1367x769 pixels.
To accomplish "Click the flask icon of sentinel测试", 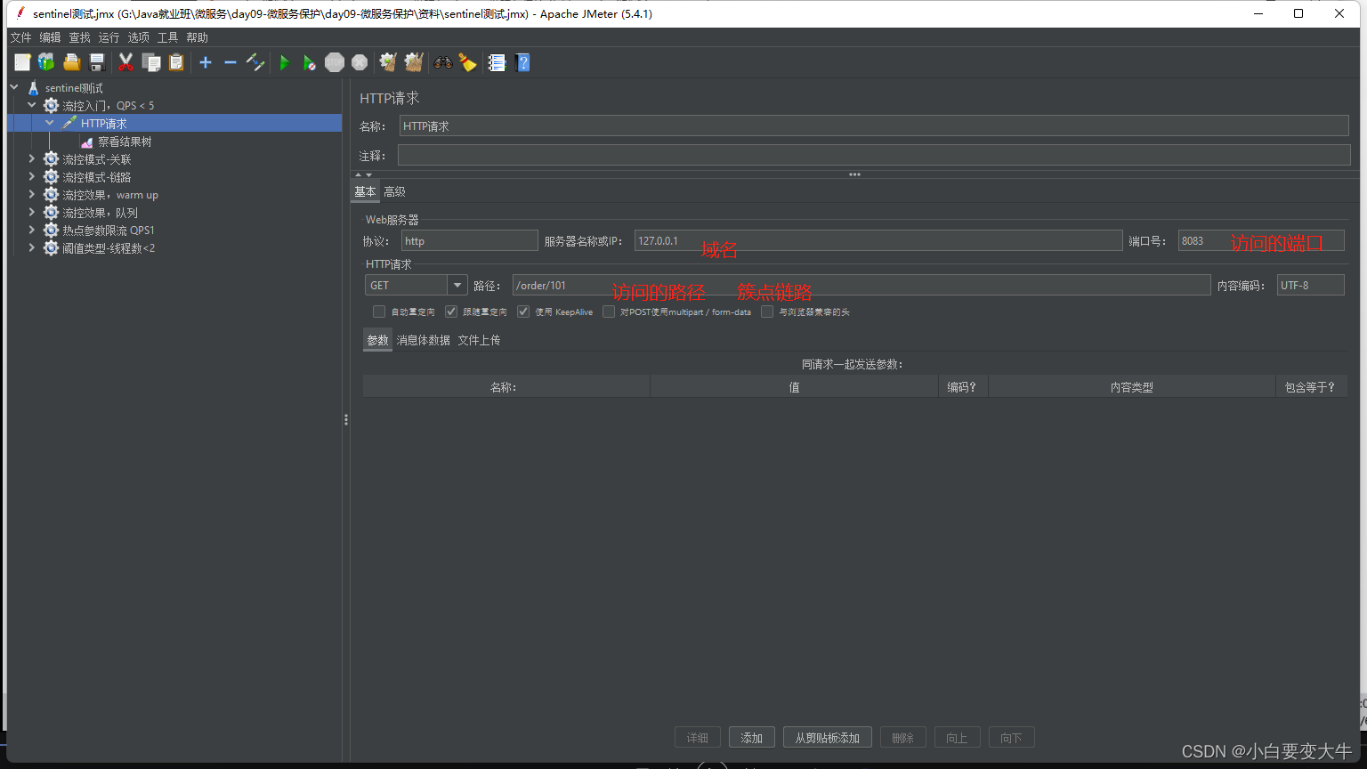I will point(34,88).
